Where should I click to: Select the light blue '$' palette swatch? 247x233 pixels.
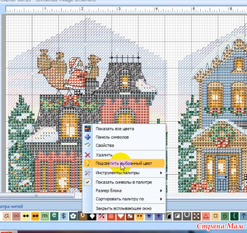pyautogui.click(x=64, y=216)
